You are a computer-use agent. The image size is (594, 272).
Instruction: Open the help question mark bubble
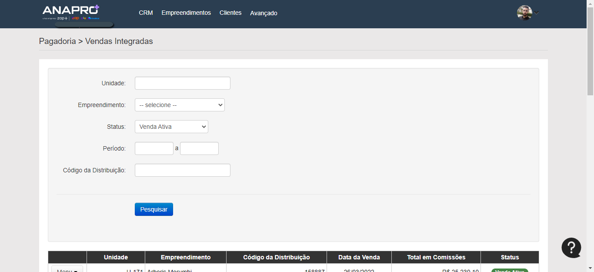[571, 248]
